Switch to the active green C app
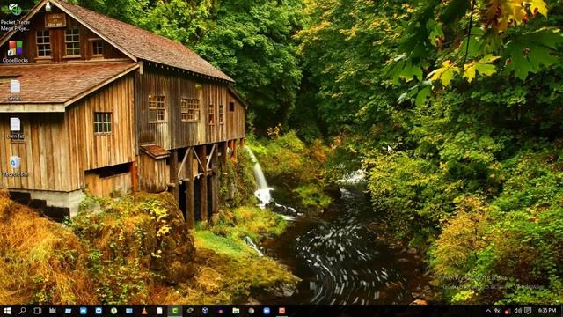The width and height of the screenshot is (563, 317). tap(175, 311)
